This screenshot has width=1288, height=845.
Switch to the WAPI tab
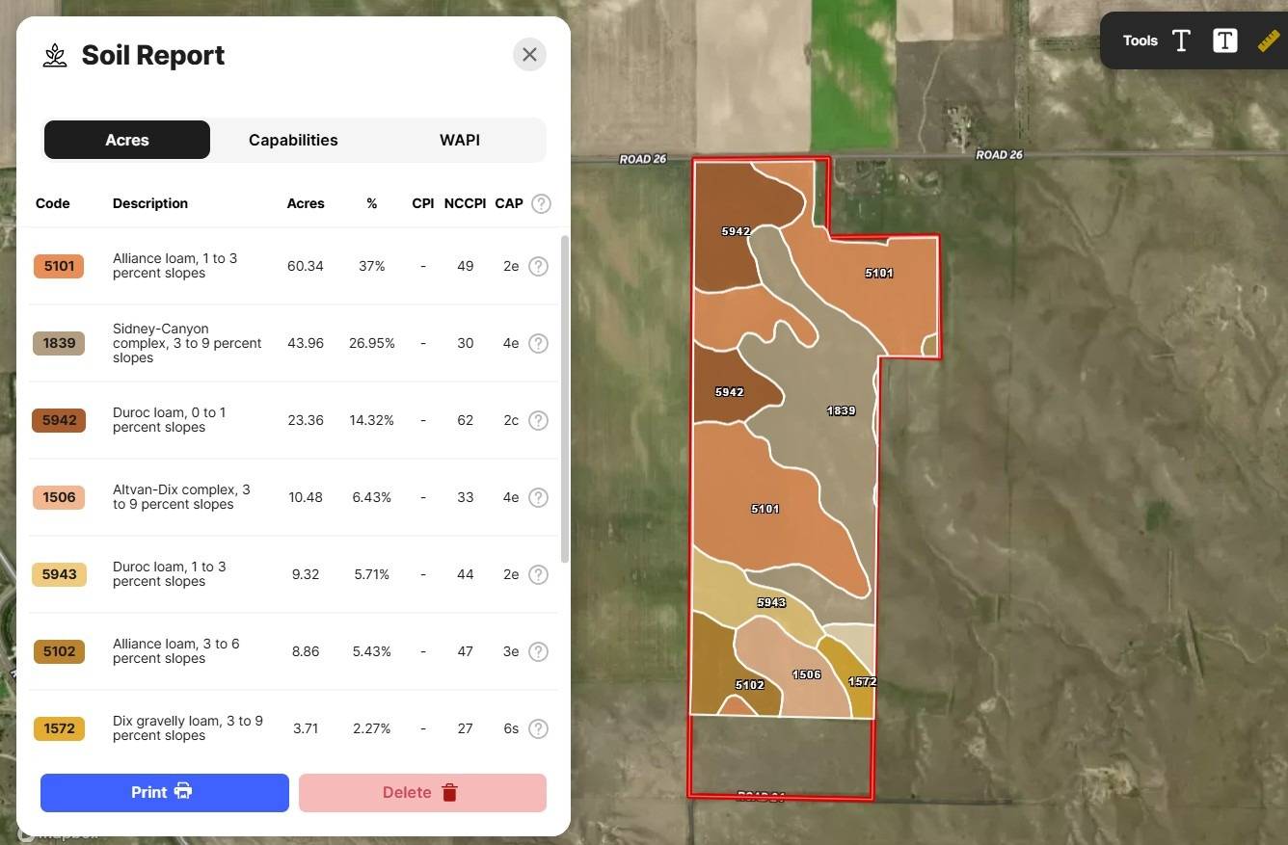point(460,140)
